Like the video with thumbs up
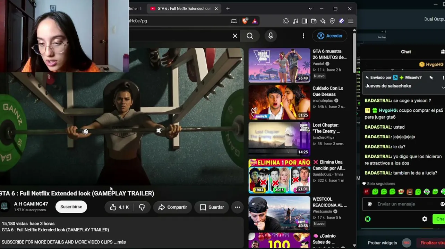 point(119,207)
